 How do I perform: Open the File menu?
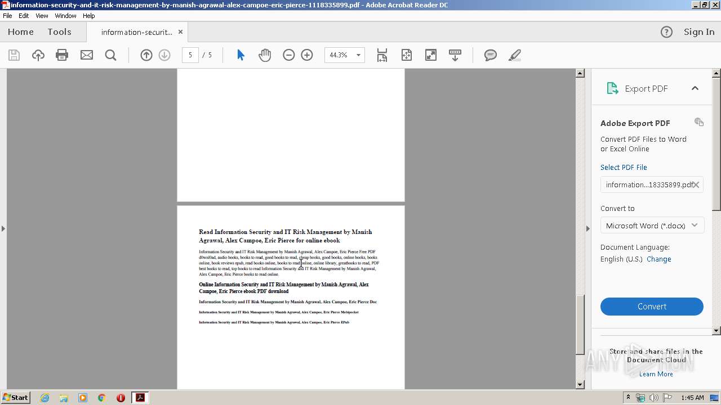[7, 16]
